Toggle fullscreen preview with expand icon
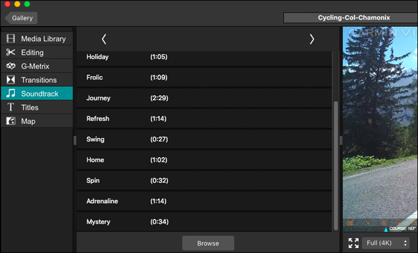The image size is (418, 253). click(353, 243)
